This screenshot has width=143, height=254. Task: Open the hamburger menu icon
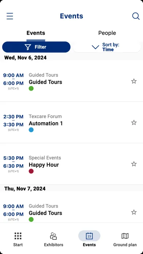click(x=10, y=16)
